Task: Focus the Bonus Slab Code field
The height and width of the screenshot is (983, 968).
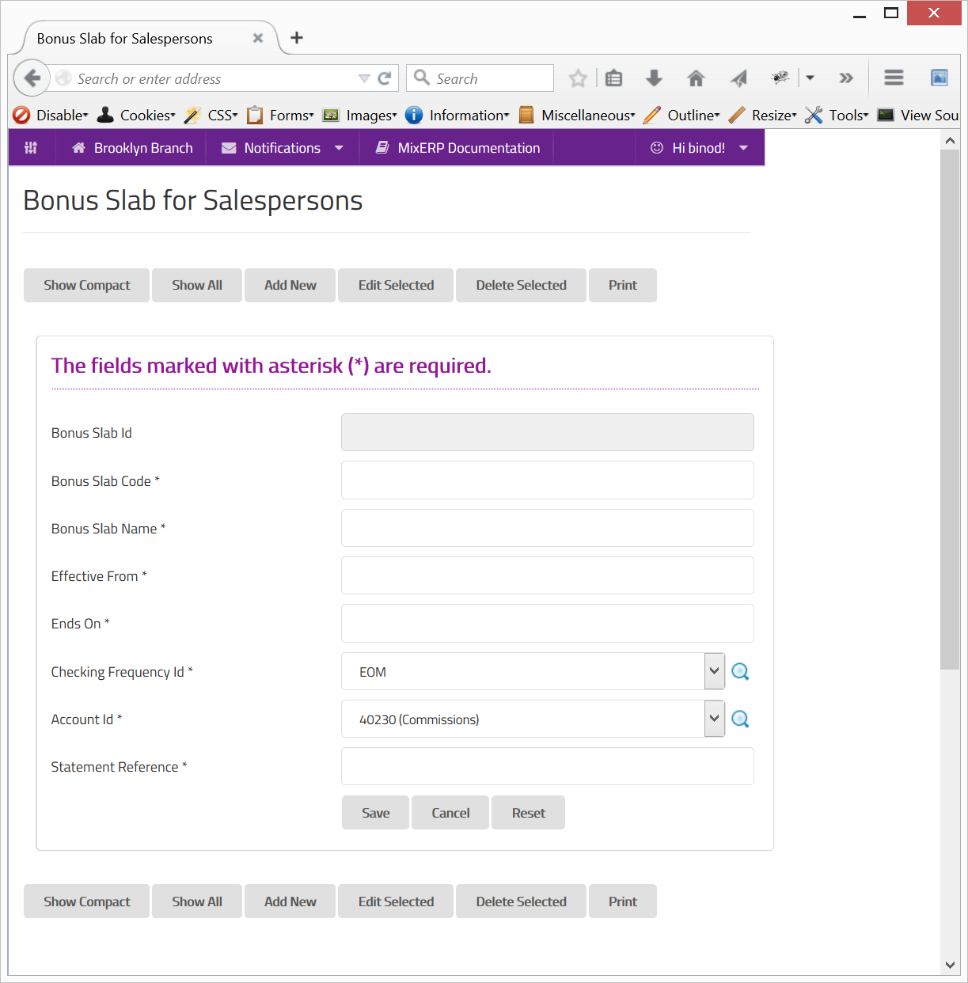Action: 548,480
